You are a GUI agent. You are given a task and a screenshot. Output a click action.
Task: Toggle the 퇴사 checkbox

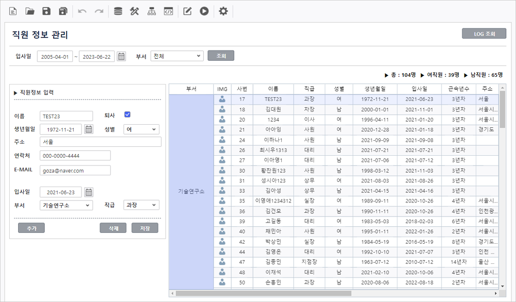[127, 115]
